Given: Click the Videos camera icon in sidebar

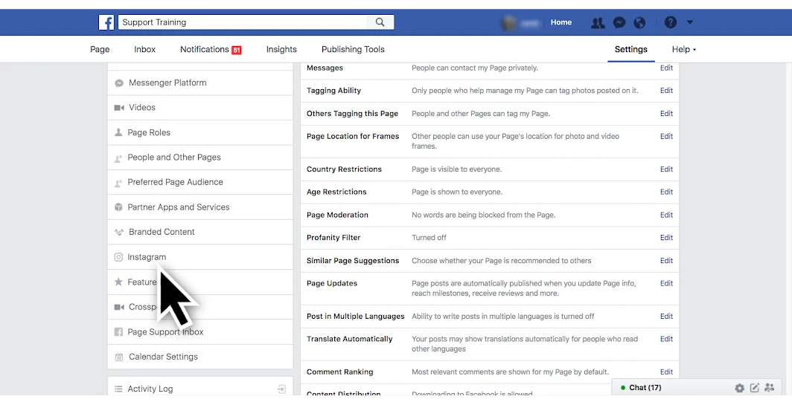Looking at the screenshot, I should [x=119, y=108].
